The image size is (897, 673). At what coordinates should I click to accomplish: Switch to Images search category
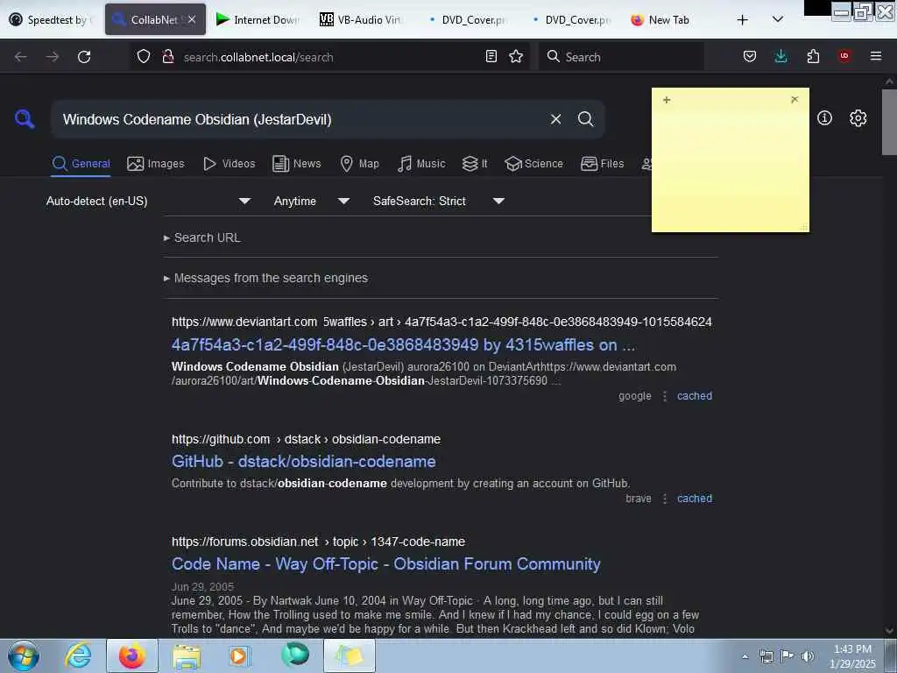(x=156, y=164)
